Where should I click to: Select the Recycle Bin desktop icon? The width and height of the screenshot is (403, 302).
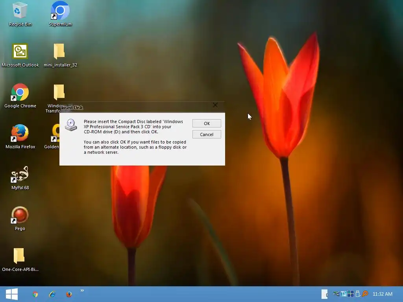20,15
